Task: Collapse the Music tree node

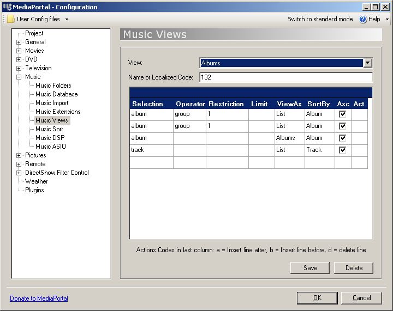Action: pyautogui.click(x=19, y=77)
